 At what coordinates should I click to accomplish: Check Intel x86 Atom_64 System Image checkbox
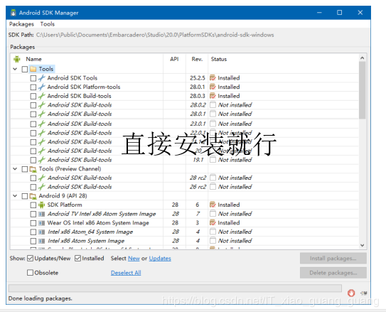click(33, 232)
